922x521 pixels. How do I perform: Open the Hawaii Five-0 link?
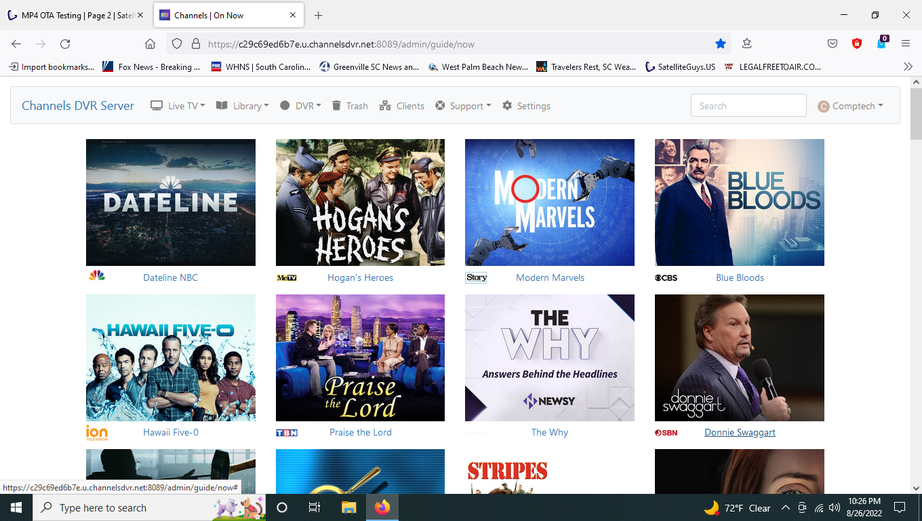171,432
